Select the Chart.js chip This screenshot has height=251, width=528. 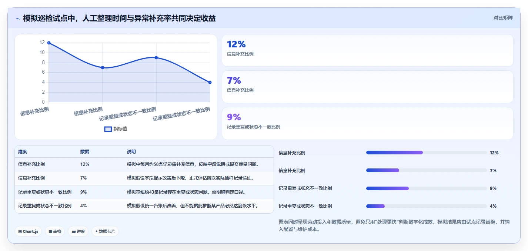point(29,231)
